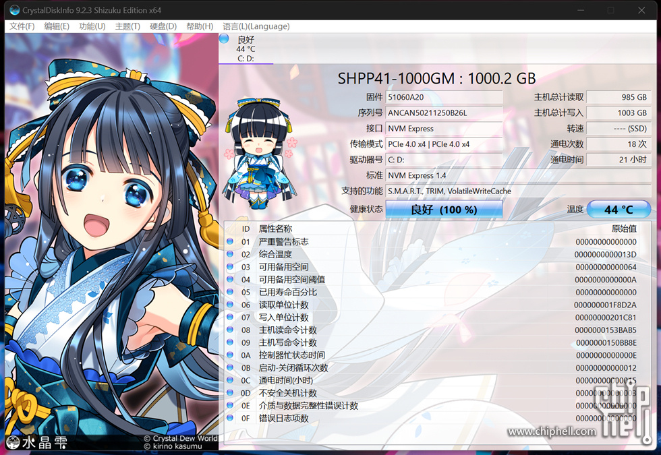The width and height of the screenshot is (661, 455).
Task: Select the C: D: disk status orb
Action: click(224, 39)
